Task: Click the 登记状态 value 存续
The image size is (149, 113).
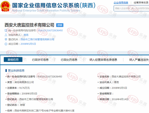Action: coord(22,105)
